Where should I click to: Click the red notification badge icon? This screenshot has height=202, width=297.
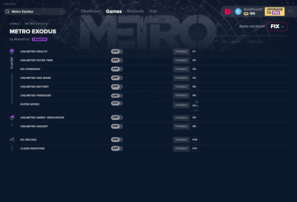[227, 11]
